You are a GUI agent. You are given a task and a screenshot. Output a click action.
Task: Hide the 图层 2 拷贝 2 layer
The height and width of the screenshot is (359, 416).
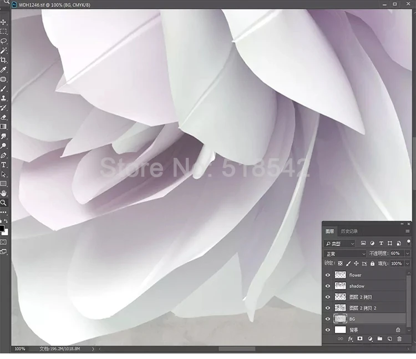328,308
